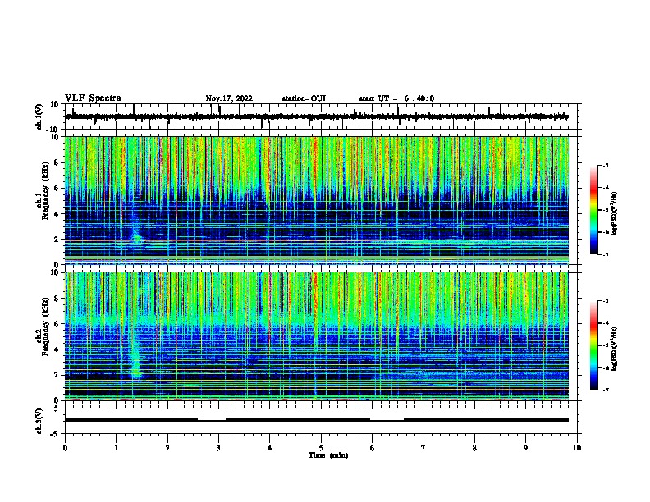Click the "Time (min)" axis title
Viewport: 650px width, 502px height.
[x=328, y=455]
